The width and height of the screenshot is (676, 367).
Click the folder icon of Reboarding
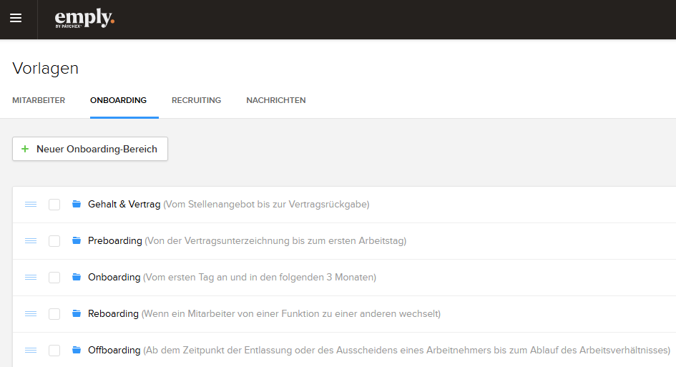[77, 313]
